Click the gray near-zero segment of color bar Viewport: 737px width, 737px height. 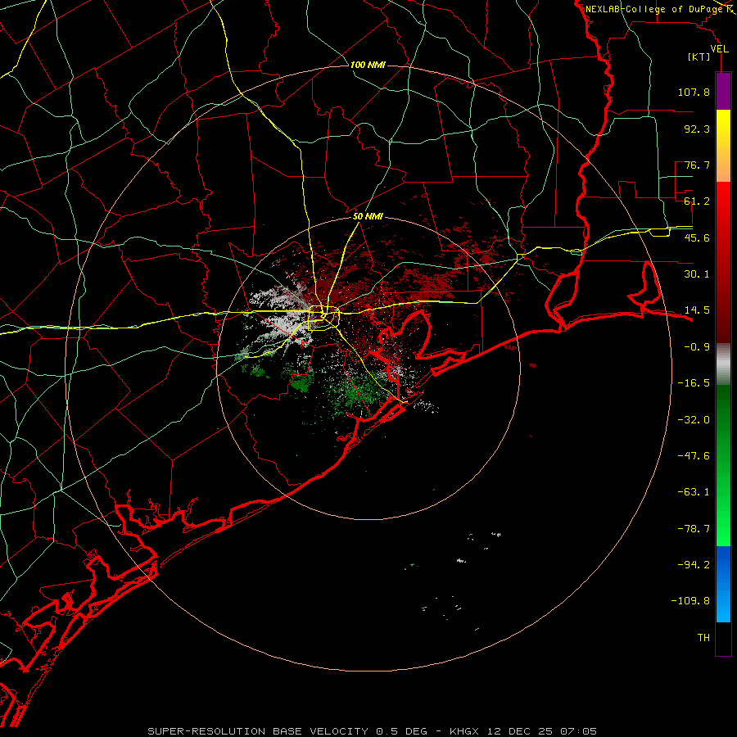click(723, 362)
